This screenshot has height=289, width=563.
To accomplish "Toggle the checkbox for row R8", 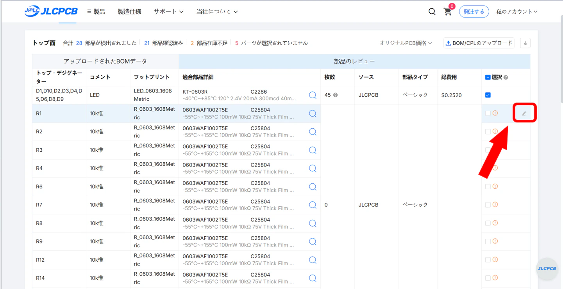I will point(488,223).
